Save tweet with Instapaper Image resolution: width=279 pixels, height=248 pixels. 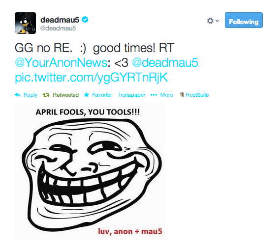click(132, 95)
